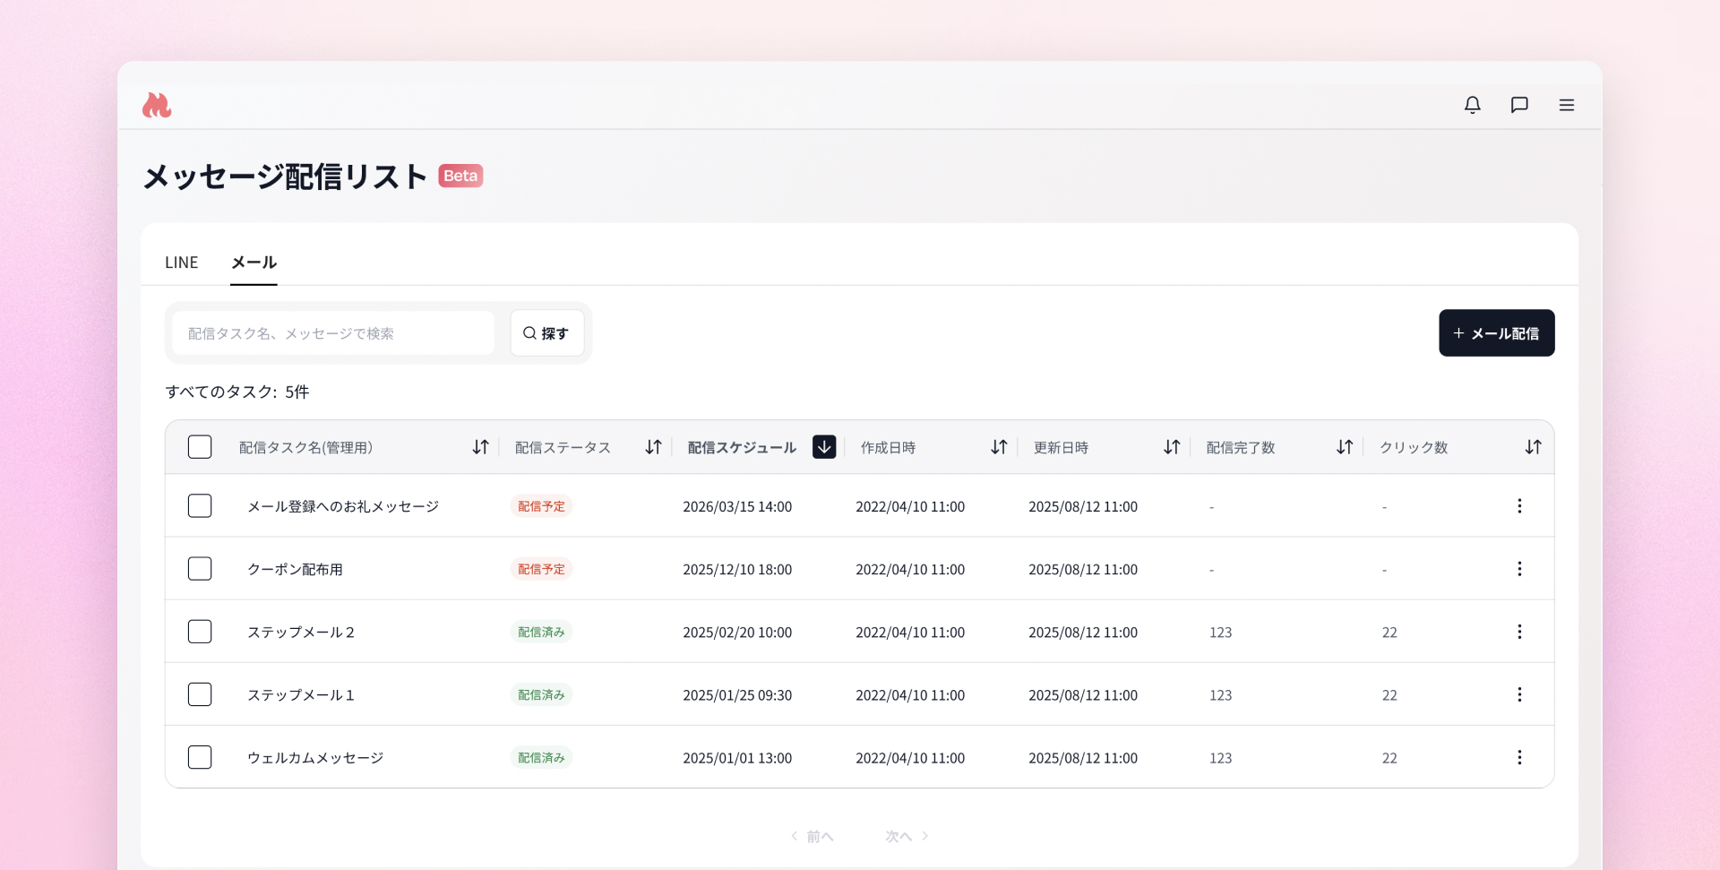Sort by 配信タスク名 column
This screenshot has width=1720, height=870.
click(480, 447)
